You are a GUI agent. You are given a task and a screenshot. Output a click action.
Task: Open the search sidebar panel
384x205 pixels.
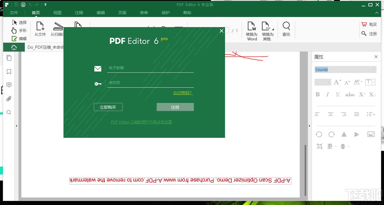(x=9, y=112)
